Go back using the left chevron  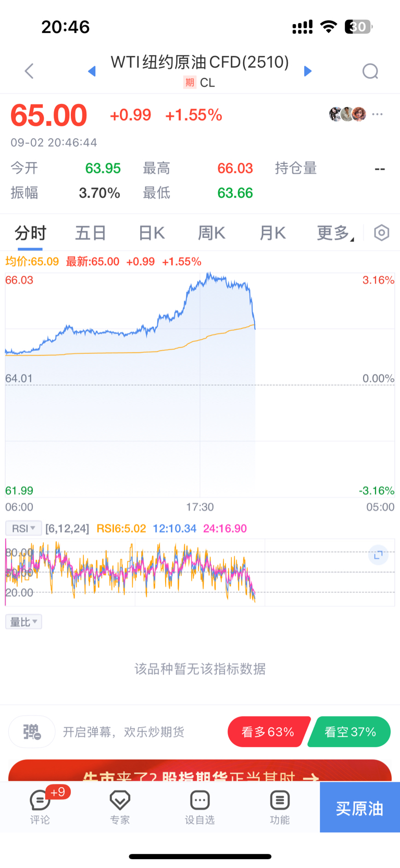click(29, 71)
